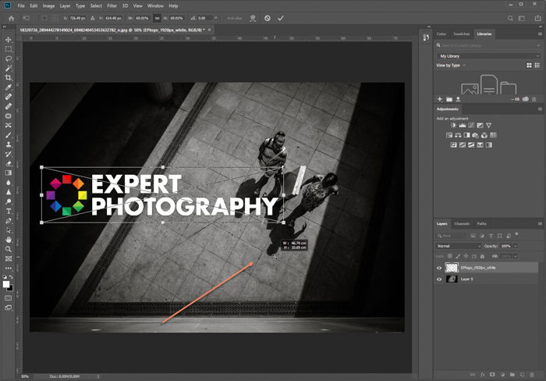The image size is (546, 381).
Task: Select the Gradient tool
Action: [x=9, y=173]
